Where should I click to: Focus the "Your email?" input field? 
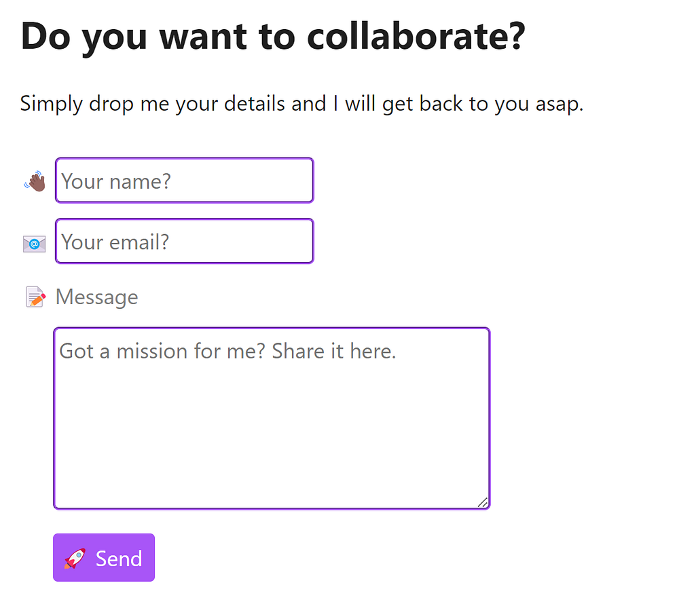184,241
